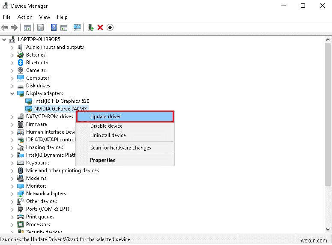Viewport: 332px width, 245px height.
Task: Click the vertical scrollbar down arrow
Action: tap(328, 230)
